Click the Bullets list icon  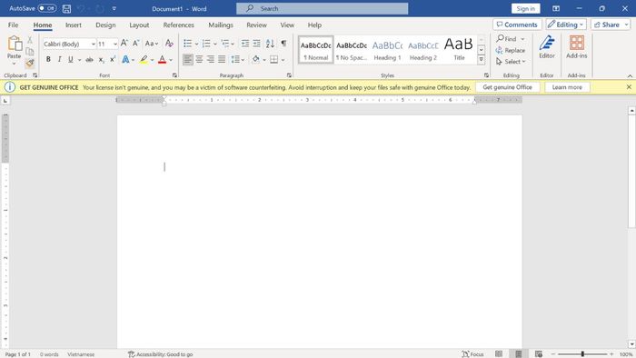coord(187,43)
